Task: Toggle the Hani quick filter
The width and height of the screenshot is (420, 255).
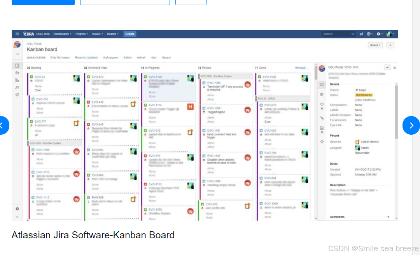Action: point(153,57)
